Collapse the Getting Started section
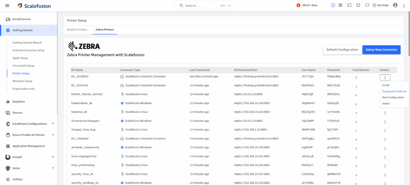 (x=53, y=30)
